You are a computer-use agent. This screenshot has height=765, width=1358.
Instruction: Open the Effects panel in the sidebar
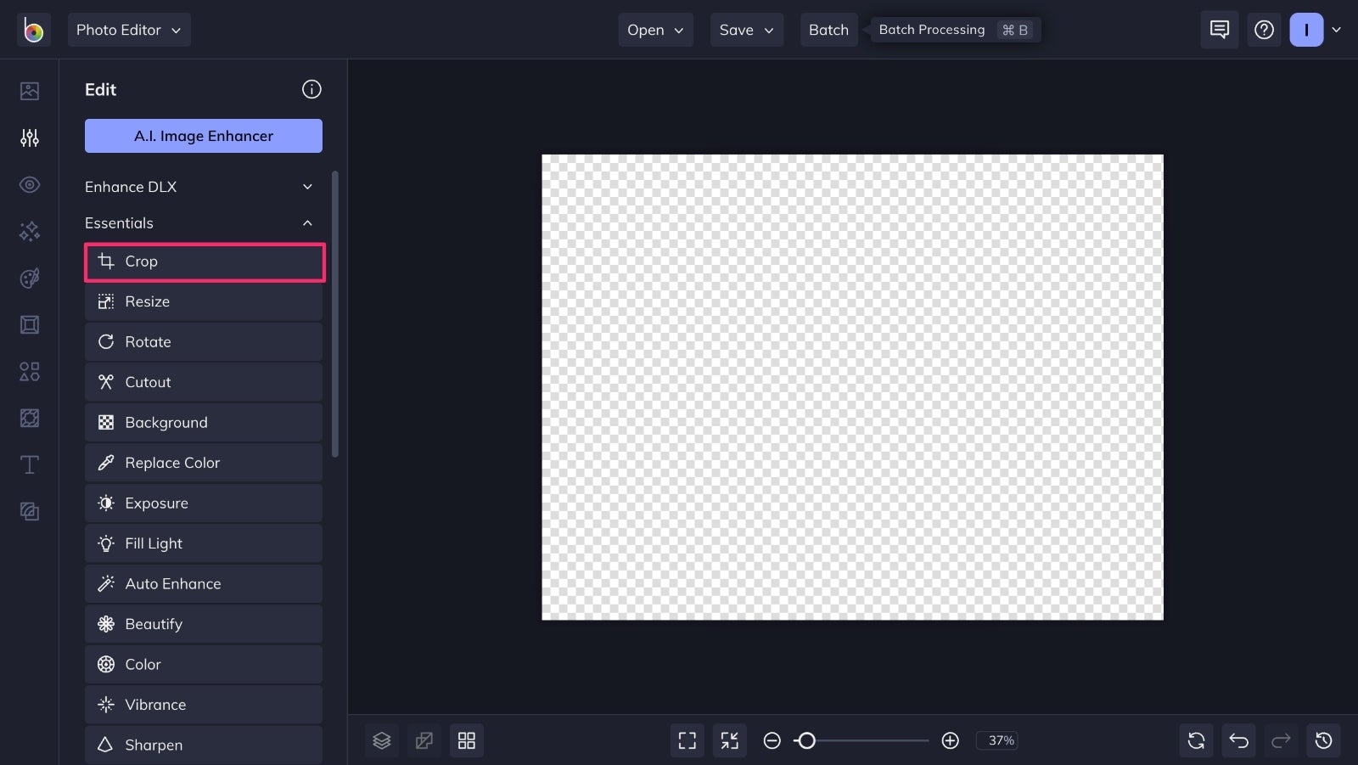pyautogui.click(x=29, y=231)
